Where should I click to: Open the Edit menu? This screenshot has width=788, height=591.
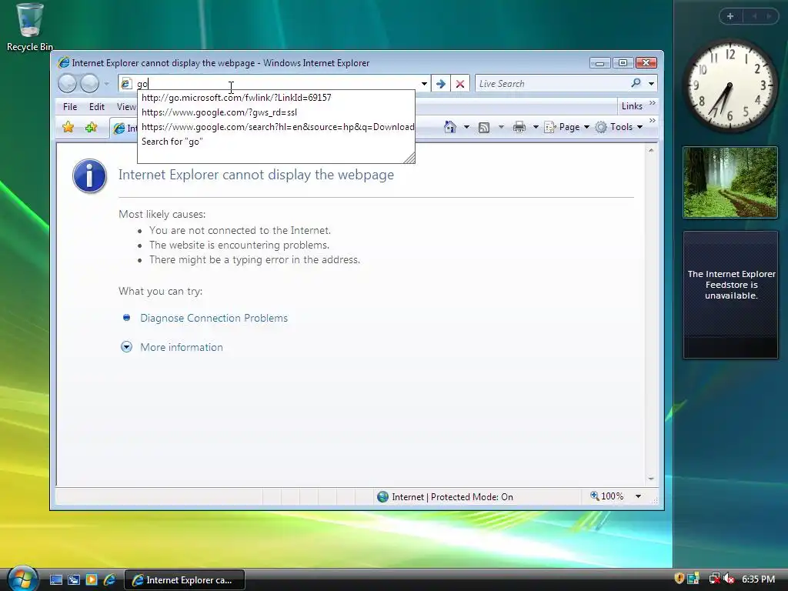pyautogui.click(x=96, y=106)
